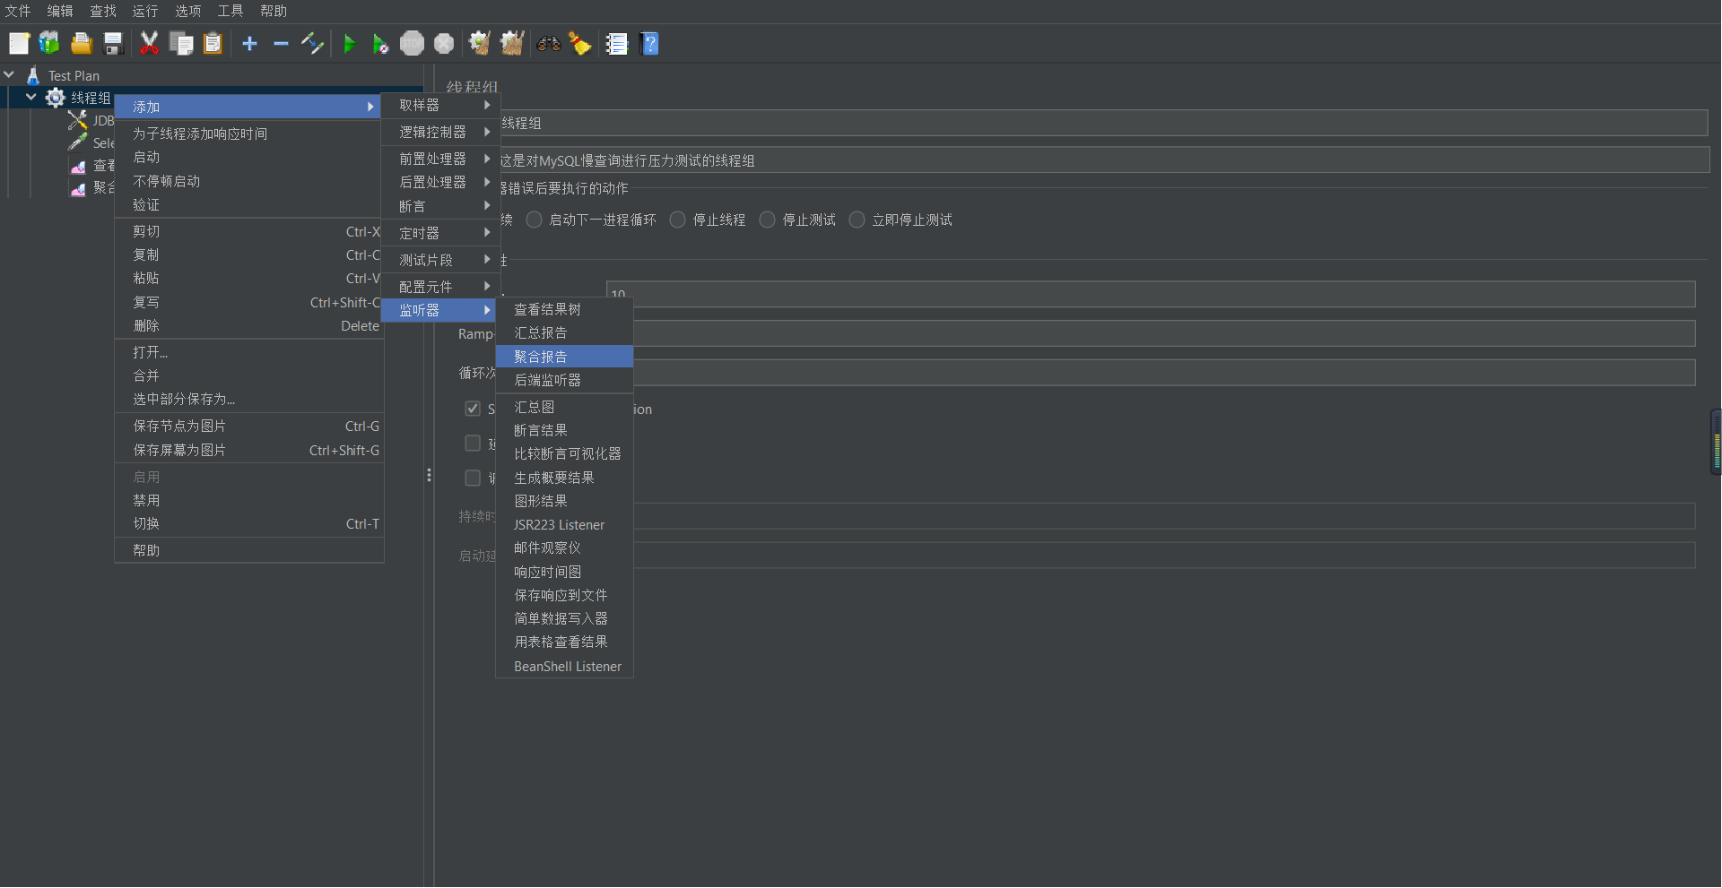Click the Clear All results icon
The image size is (1722, 888).
(512, 43)
